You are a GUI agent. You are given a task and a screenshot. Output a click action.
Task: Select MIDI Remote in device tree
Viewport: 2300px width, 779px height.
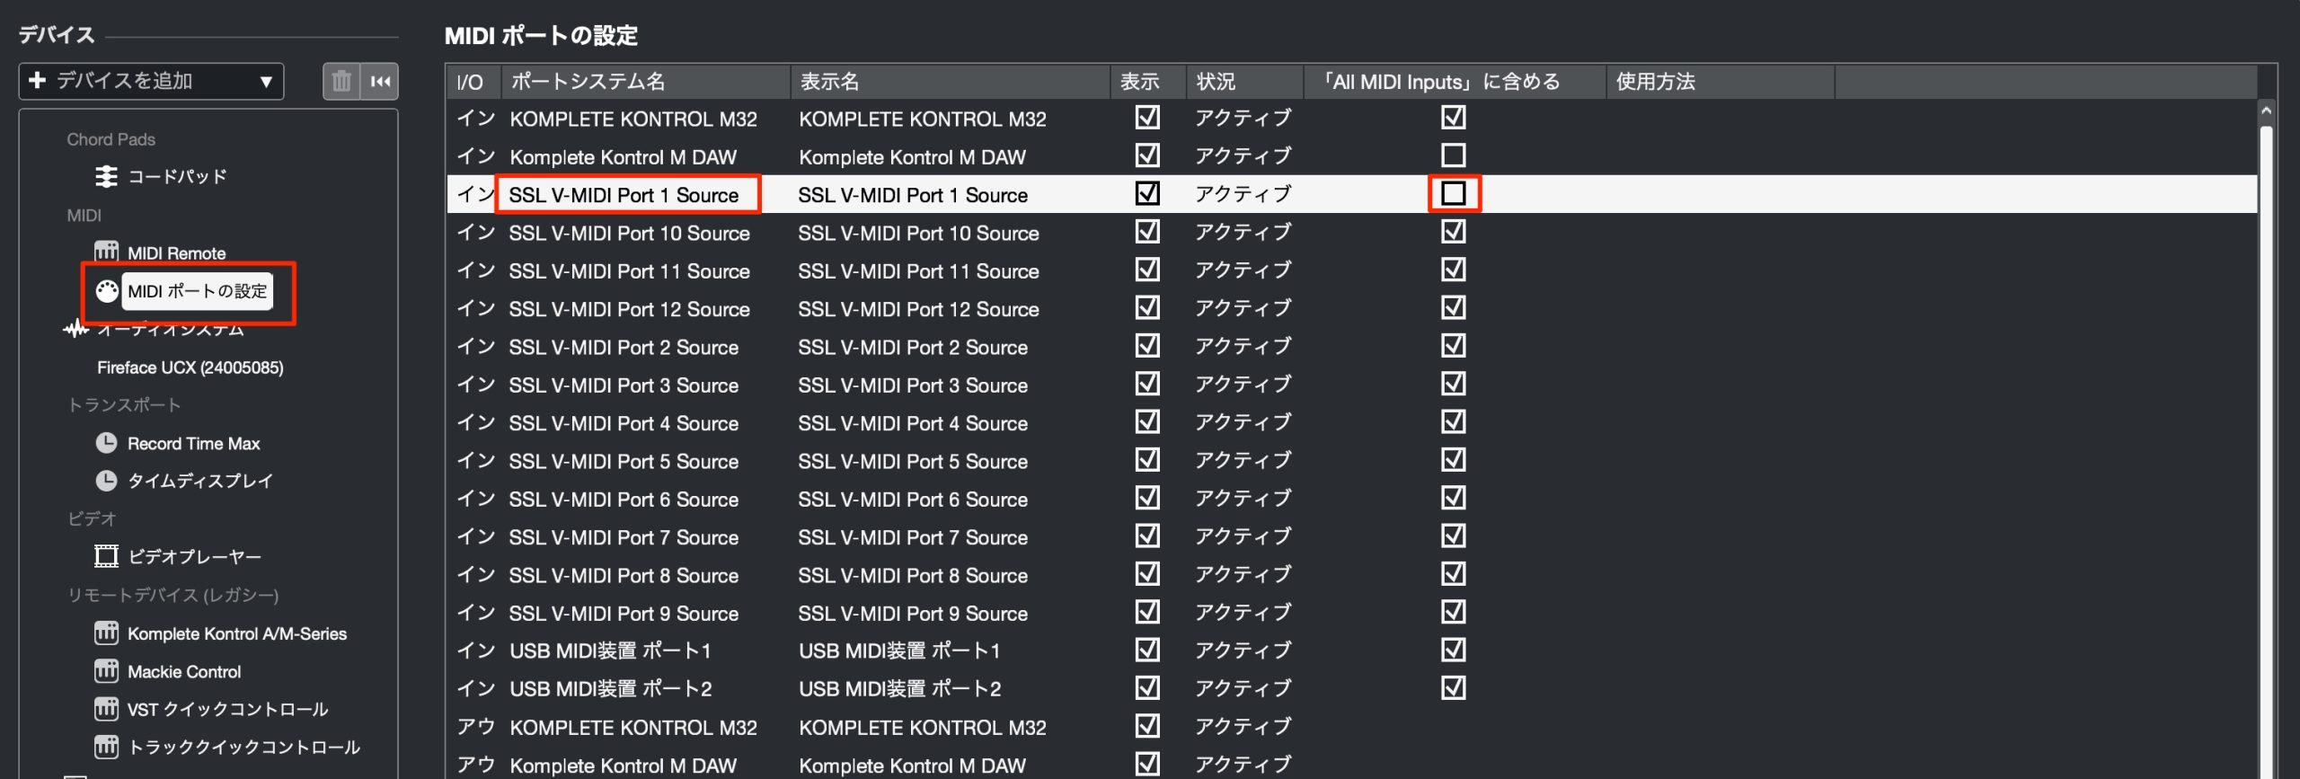click(x=176, y=253)
